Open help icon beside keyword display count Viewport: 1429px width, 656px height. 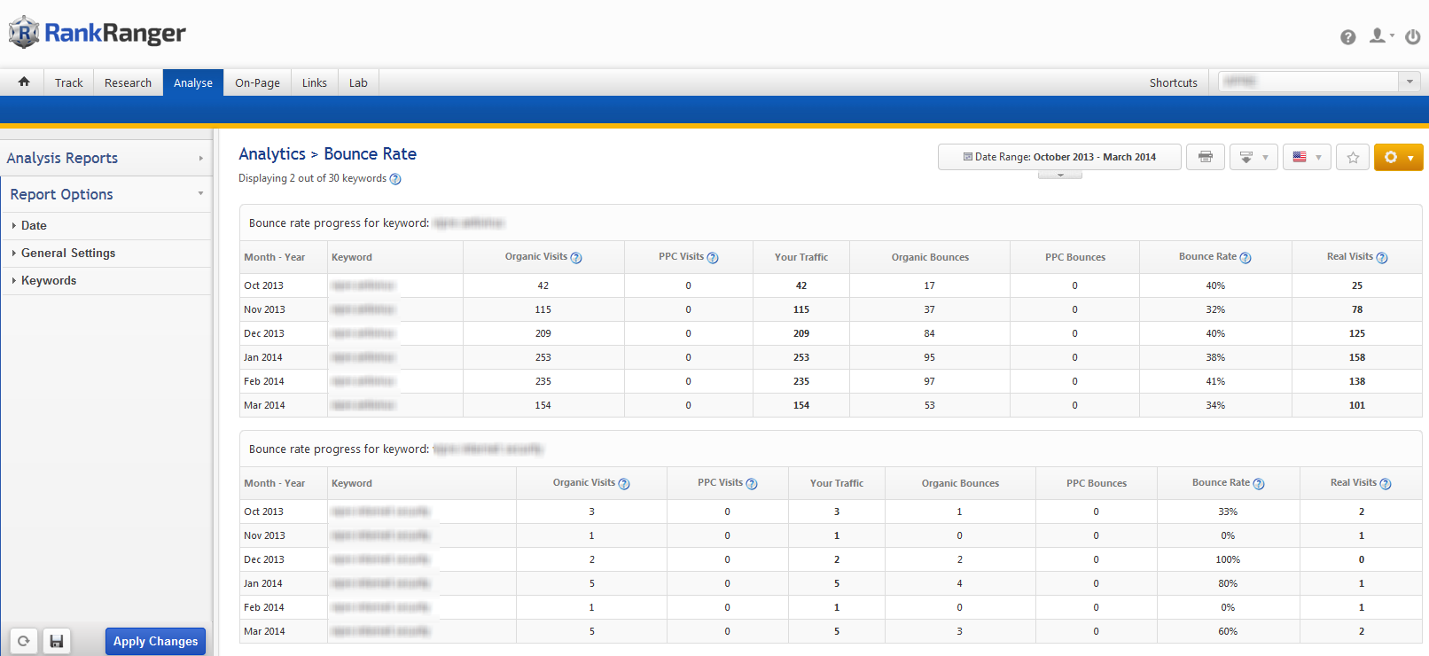[x=395, y=179]
